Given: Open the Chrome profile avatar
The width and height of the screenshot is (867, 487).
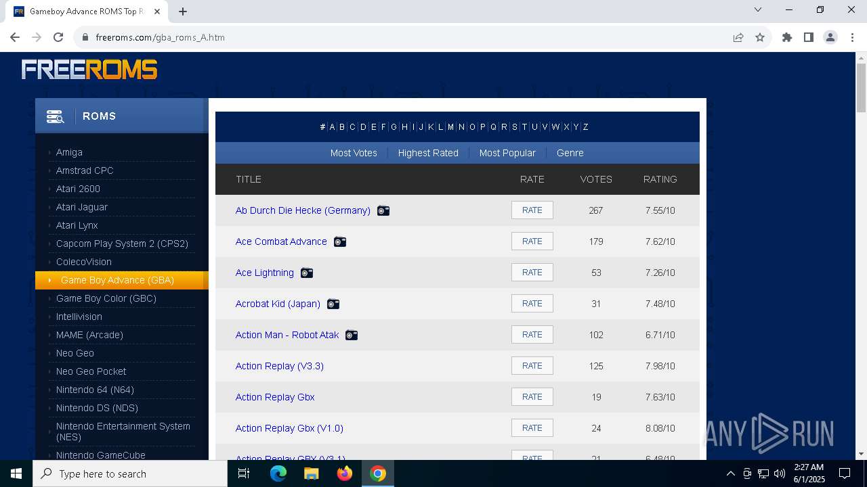Looking at the screenshot, I should point(830,37).
